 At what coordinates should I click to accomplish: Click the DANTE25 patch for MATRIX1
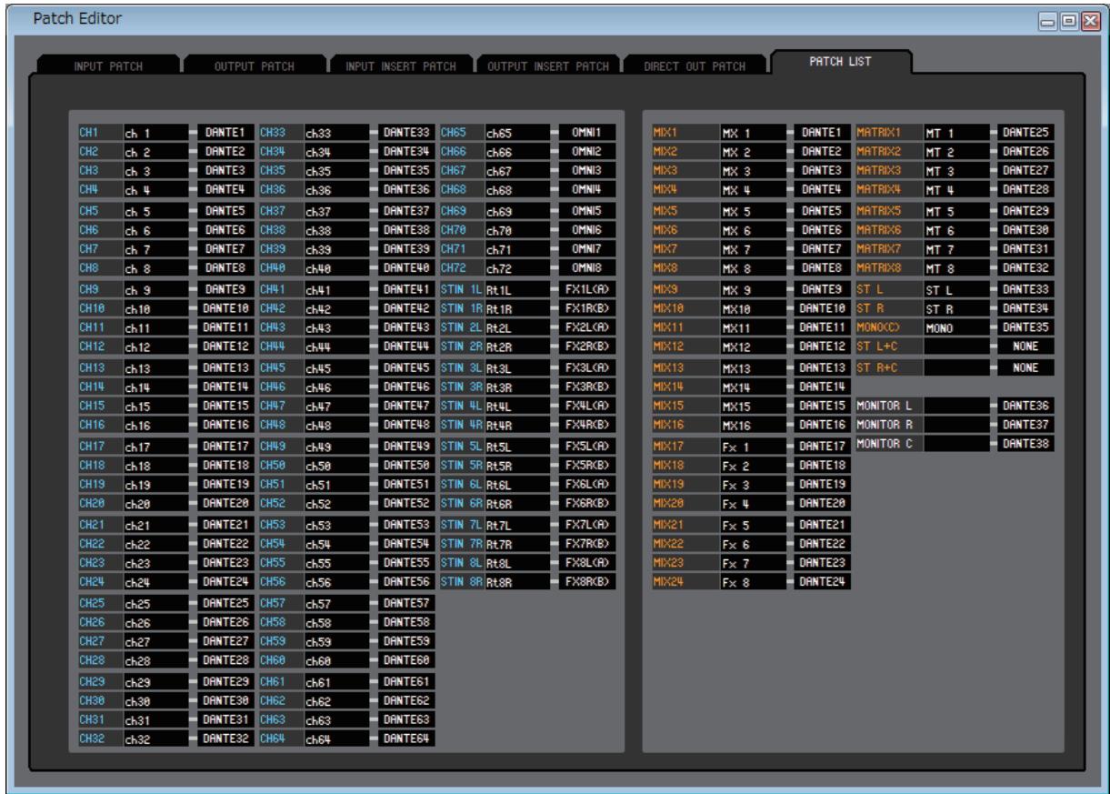click(x=1025, y=133)
